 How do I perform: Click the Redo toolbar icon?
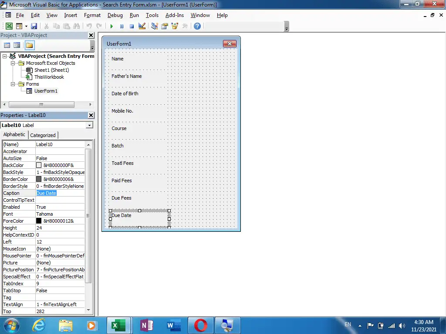(99, 26)
